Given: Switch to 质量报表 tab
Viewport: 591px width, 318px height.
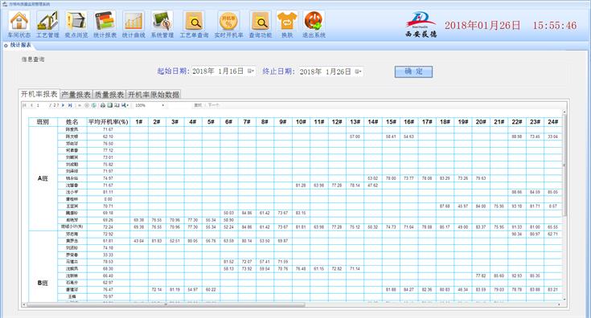Looking at the screenshot, I should 109,95.
